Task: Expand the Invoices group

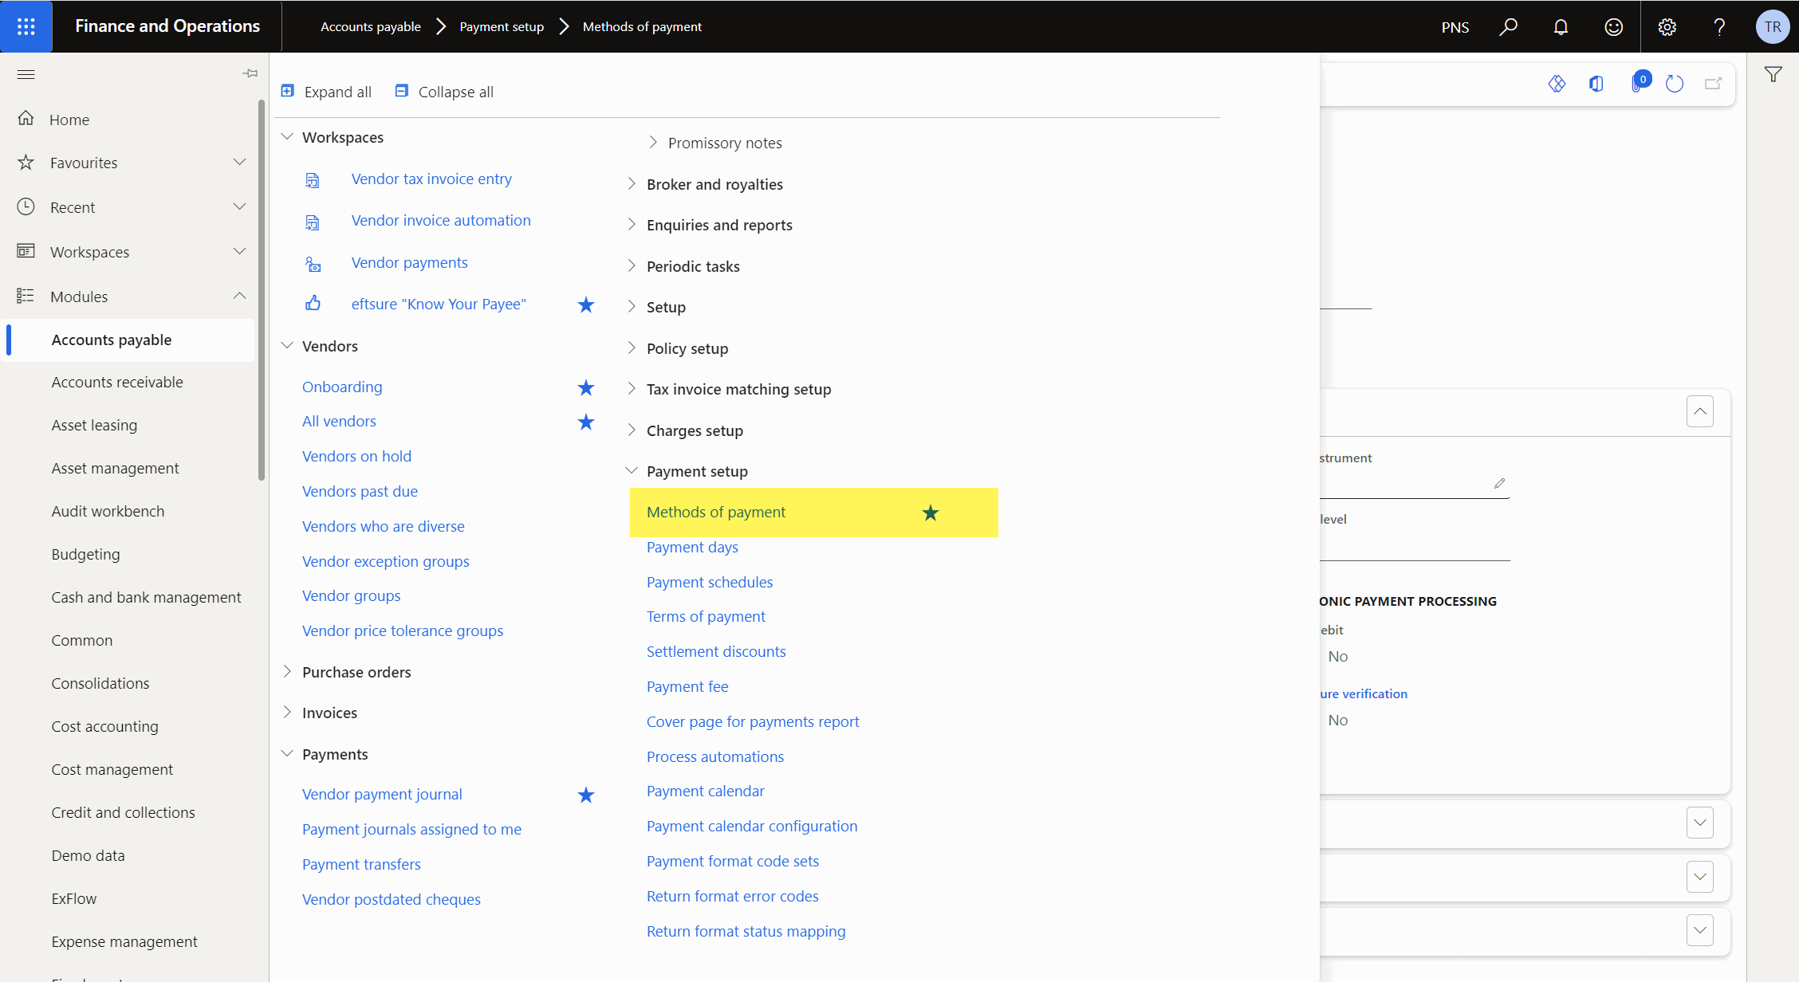Action: pos(287,712)
